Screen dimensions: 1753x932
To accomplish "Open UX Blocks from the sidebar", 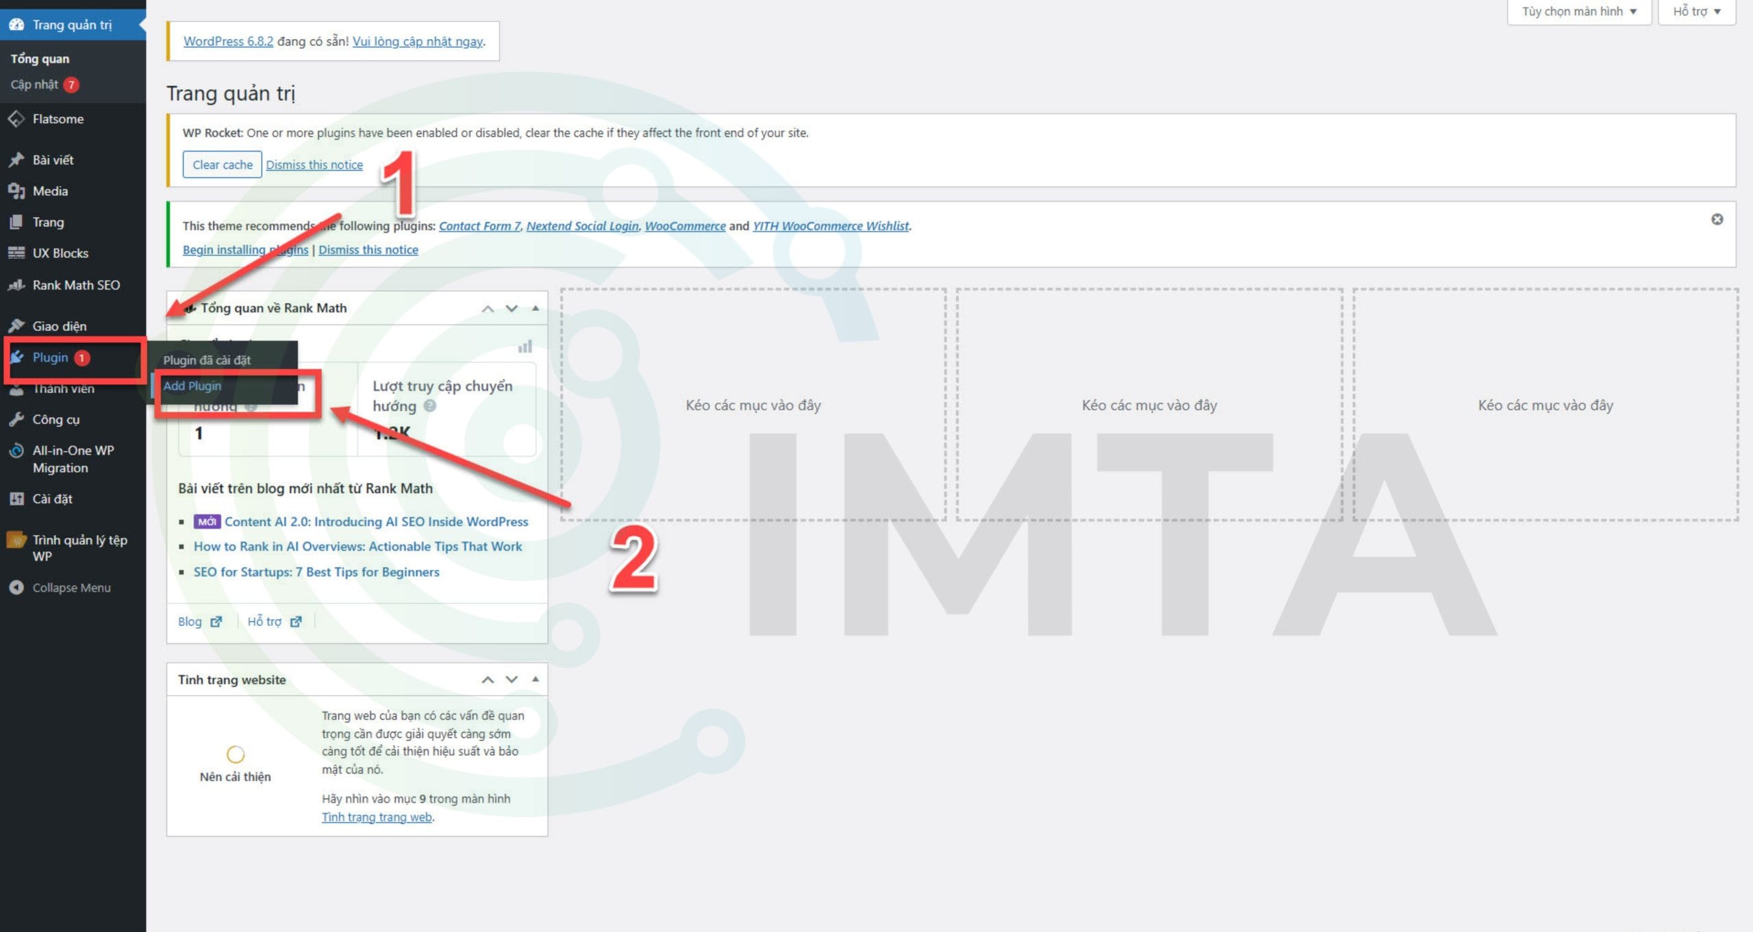I will 60,253.
